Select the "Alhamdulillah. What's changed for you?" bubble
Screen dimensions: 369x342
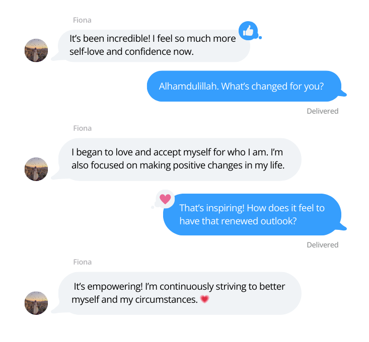pyautogui.click(x=244, y=86)
